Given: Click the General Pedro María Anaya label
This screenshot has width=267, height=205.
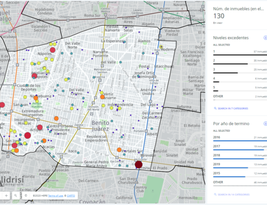Looking at the screenshot, I should [x=96, y=164].
